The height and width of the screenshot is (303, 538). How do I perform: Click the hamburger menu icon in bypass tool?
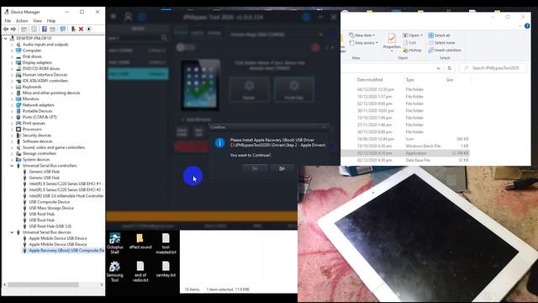coord(113,16)
